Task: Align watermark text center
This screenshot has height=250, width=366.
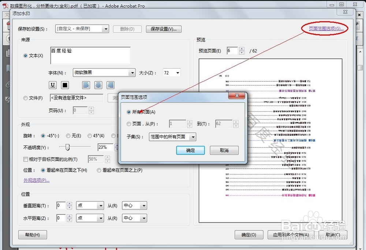Action: click(x=98, y=85)
